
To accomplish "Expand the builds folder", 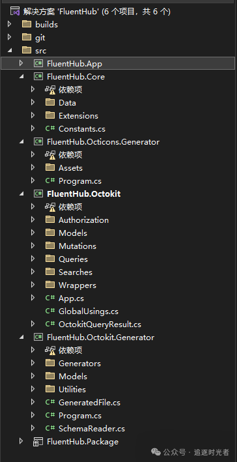I will click(x=9, y=24).
